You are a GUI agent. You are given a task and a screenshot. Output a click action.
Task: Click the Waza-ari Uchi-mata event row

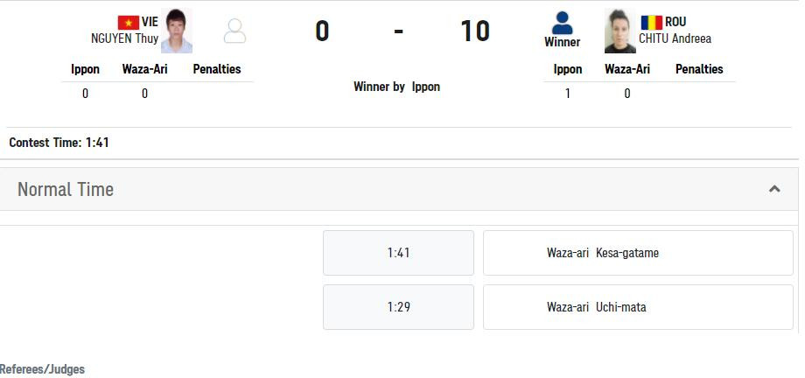pyautogui.click(x=638, y=307)
